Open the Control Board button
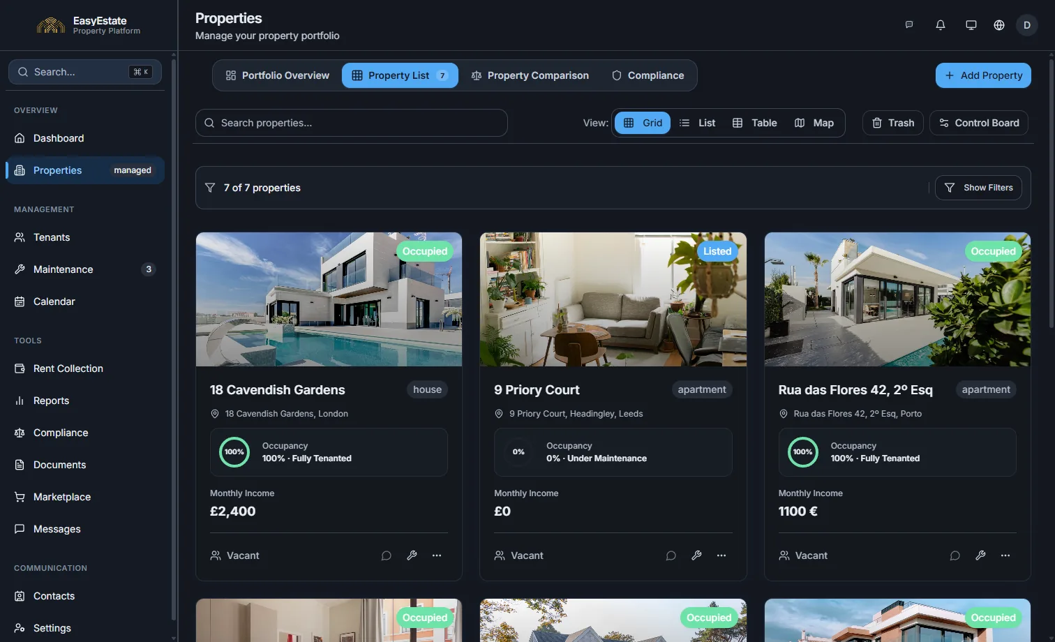Screen dimensions: 1055x642 (x=978, y=123)
